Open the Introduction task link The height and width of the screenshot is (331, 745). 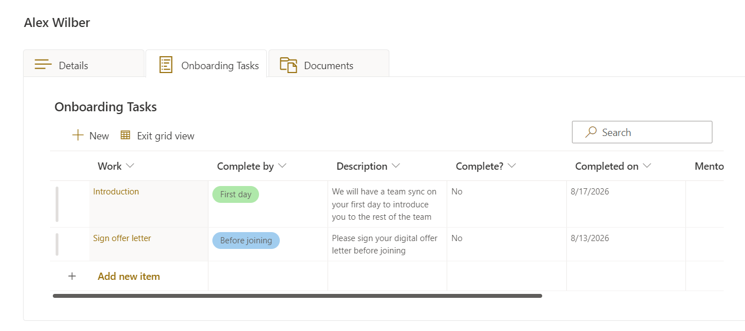[x=116, y=192]
